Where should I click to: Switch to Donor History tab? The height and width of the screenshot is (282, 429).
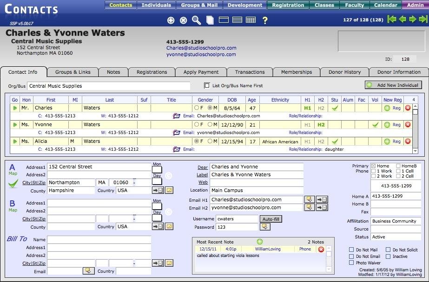(x=344, y=72)
